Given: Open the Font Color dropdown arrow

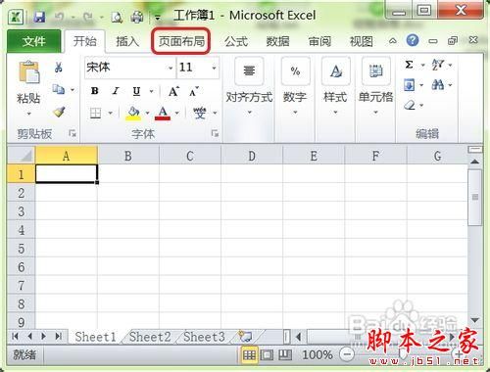Looking at the screenshot, I should (177, 114).
